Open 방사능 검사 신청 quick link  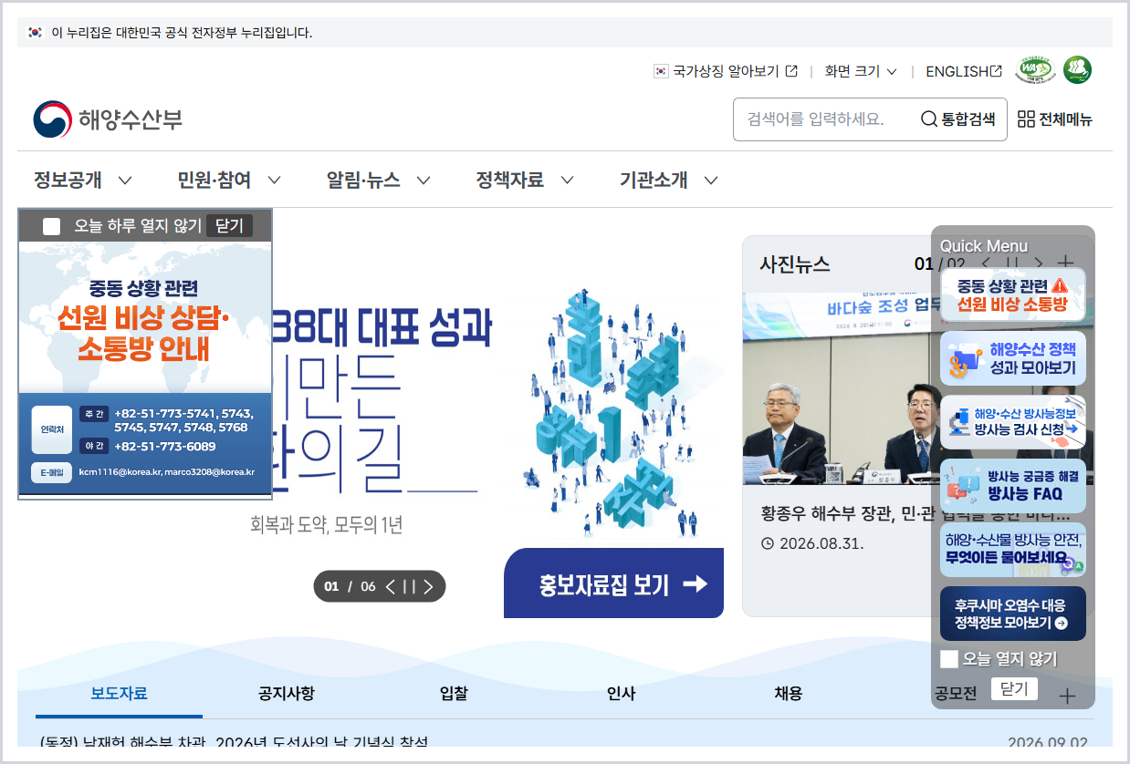(1013, 422)
